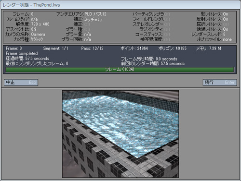
Task: Click the 続行 continue button
Action: coord(220,83)
